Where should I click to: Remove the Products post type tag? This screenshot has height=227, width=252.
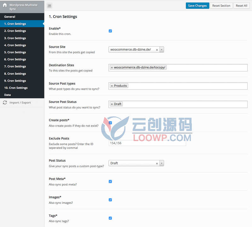tap(112, 86)
